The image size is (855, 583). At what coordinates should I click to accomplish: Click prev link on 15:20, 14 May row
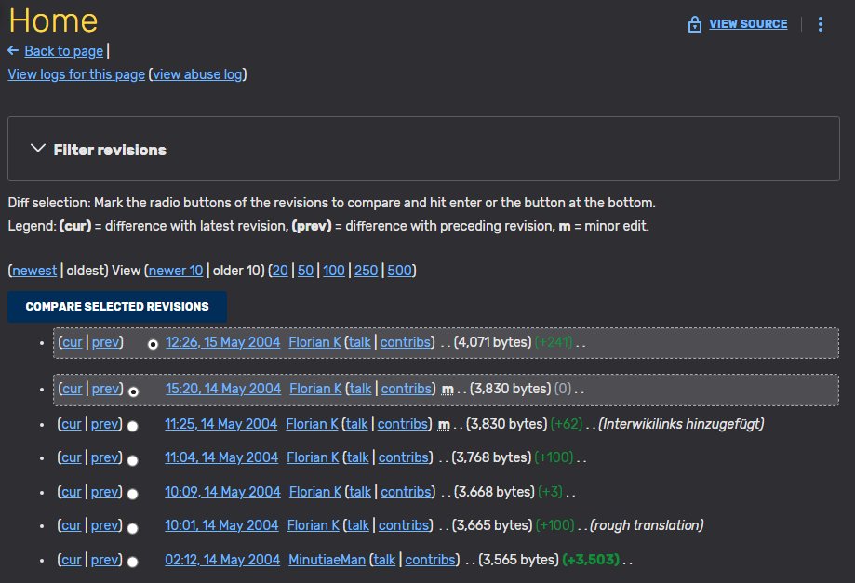click(105, 389)
